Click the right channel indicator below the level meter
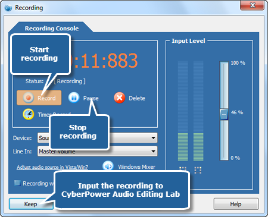Image resolution: width=268 pixels, height=217 pixels. tap(198, 170)
